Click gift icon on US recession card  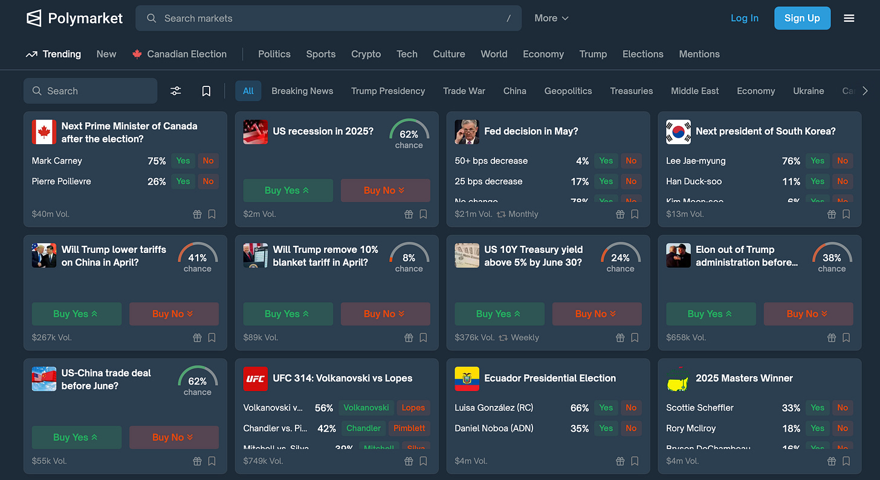[409, 214]
